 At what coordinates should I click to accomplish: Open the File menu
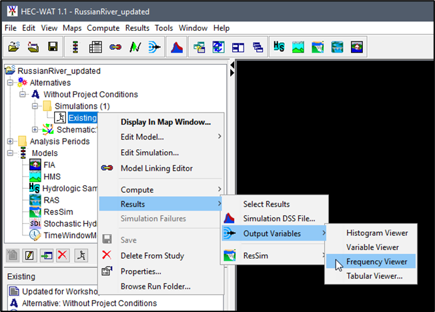[x=11, y=28]
